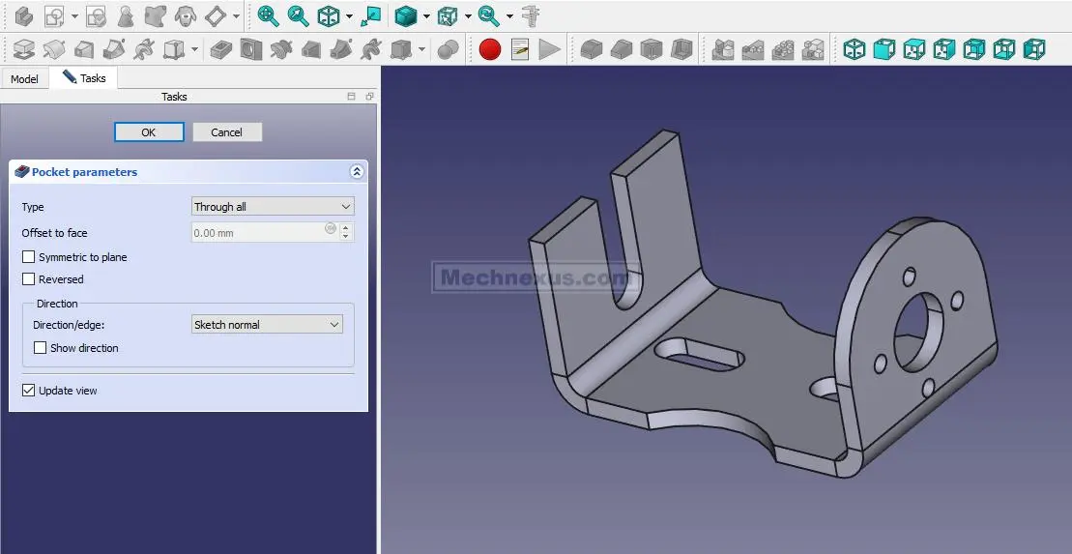Start macro recording with red circle

click(490, 49)
